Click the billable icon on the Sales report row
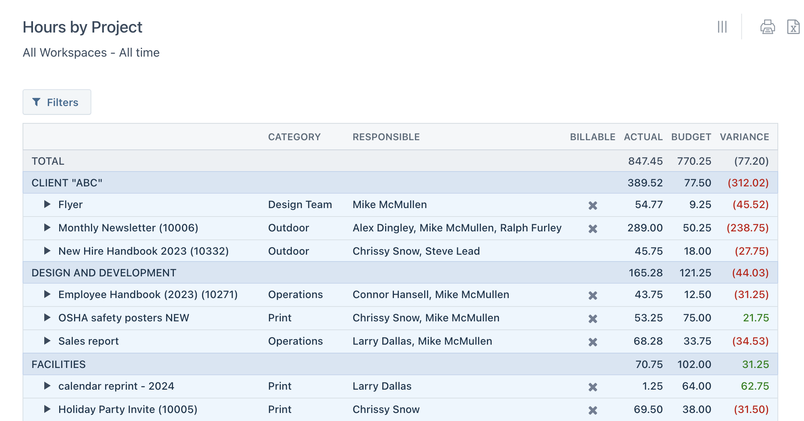The height and width of the screenshot is (421, 804). pos(592,341)
